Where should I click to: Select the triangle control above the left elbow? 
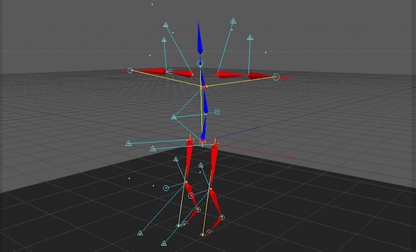pos(164,40)
